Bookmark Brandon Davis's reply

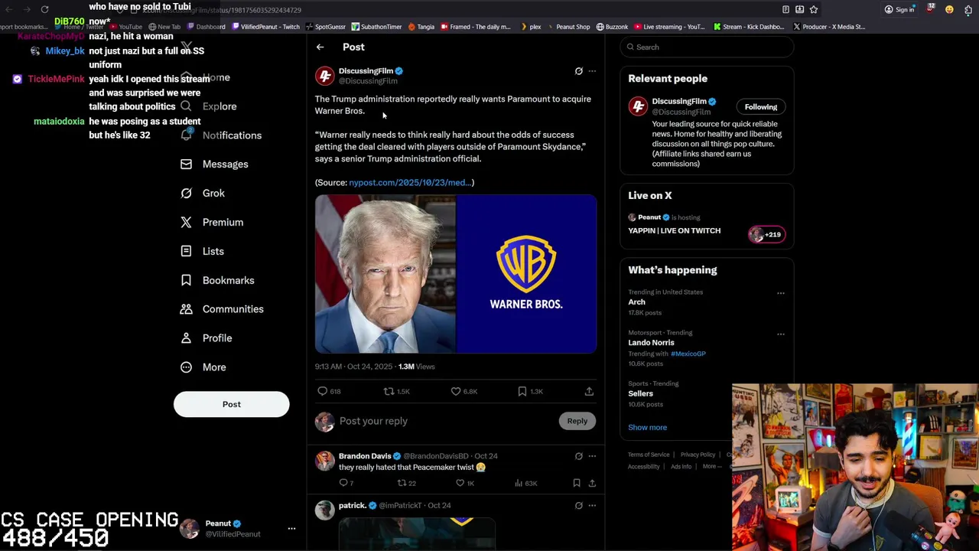(577, 483)
